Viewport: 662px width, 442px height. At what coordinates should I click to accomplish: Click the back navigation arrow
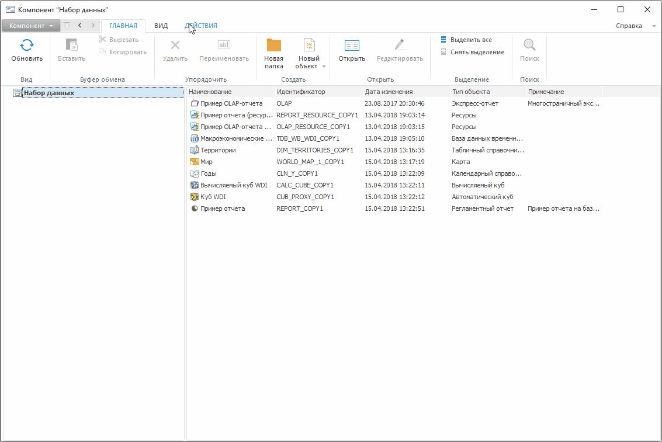[x=80, y=25]
